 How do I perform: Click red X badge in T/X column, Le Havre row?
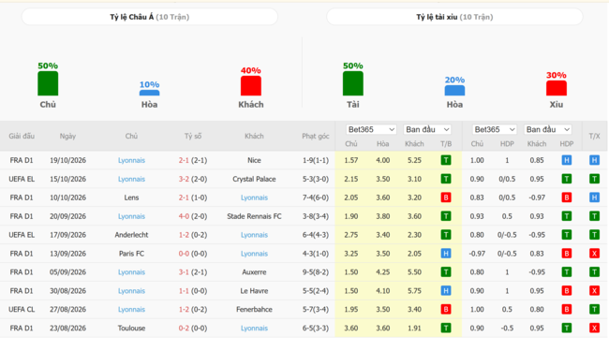coord(594,290)
